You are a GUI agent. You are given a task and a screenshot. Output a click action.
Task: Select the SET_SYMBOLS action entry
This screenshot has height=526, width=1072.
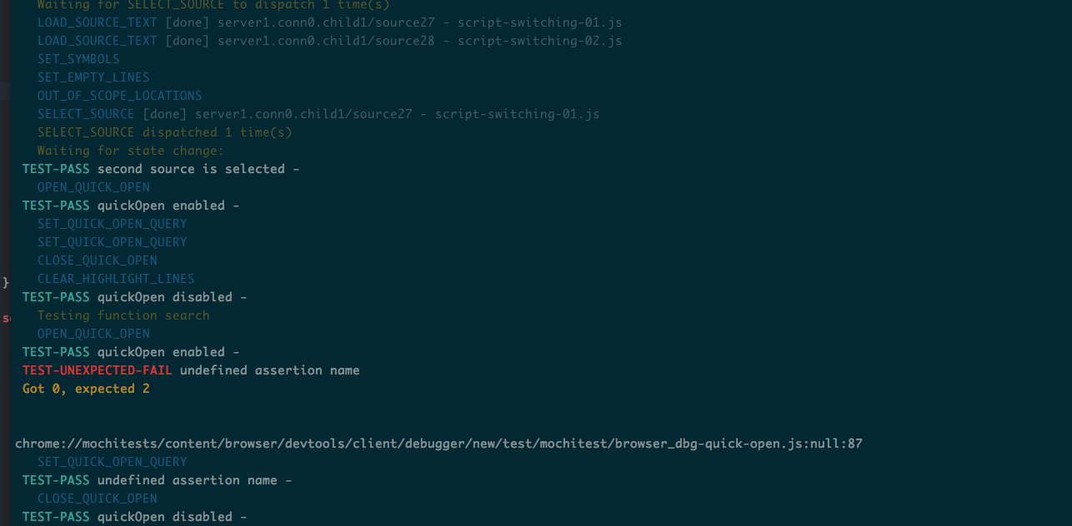(78, 59)
